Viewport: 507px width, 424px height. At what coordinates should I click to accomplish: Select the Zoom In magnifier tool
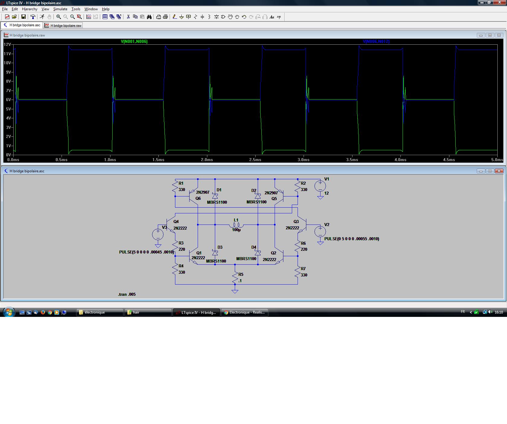[59, 17]
